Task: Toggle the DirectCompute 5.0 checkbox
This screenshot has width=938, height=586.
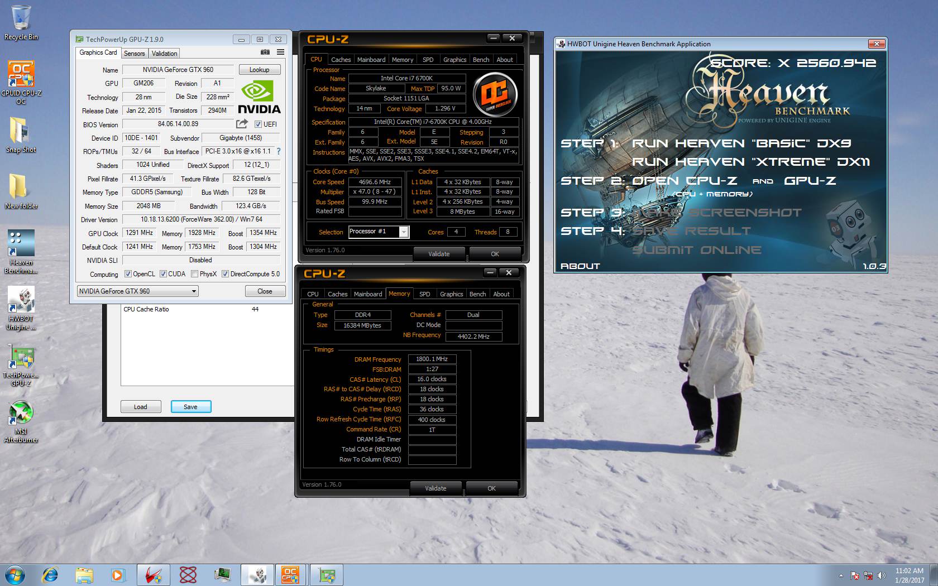Action: pyautogui.click(x=225, y=274)
